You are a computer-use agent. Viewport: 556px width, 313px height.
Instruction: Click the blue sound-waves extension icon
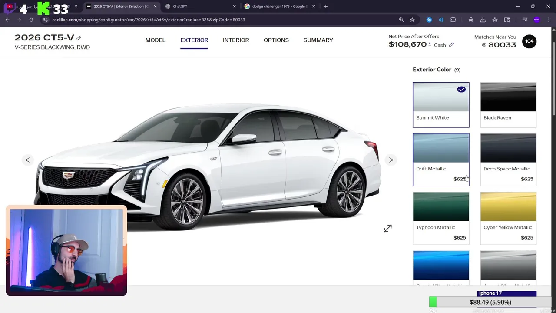pos(441,20)
